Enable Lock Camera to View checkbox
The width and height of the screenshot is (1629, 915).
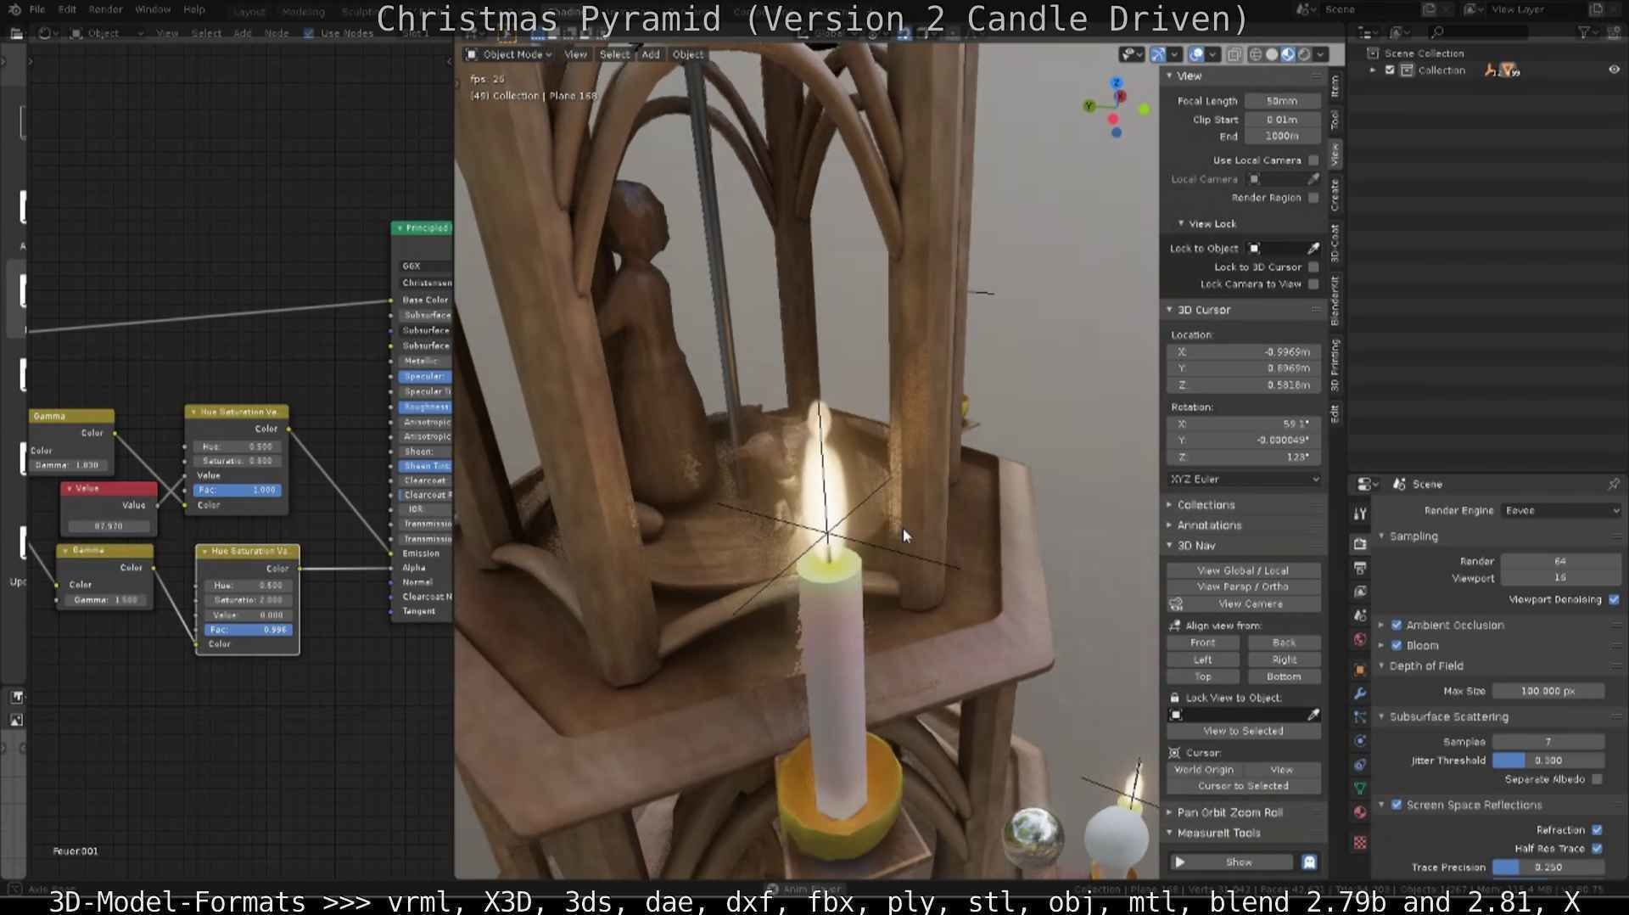coord(1313,284)
